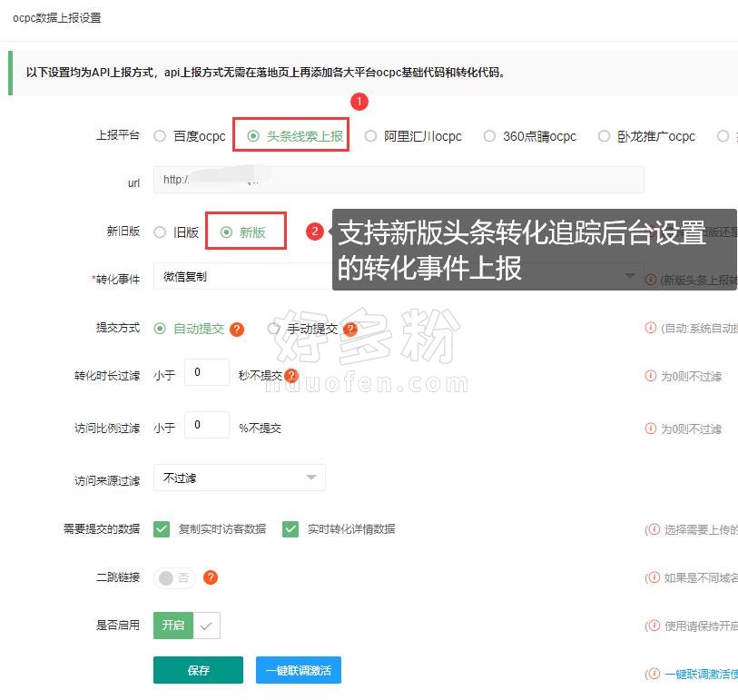Select the 卧龙推广ocpc radio button
Image resolution: width=738 pixels, height=700 pixels.
(x=604, y=136)
